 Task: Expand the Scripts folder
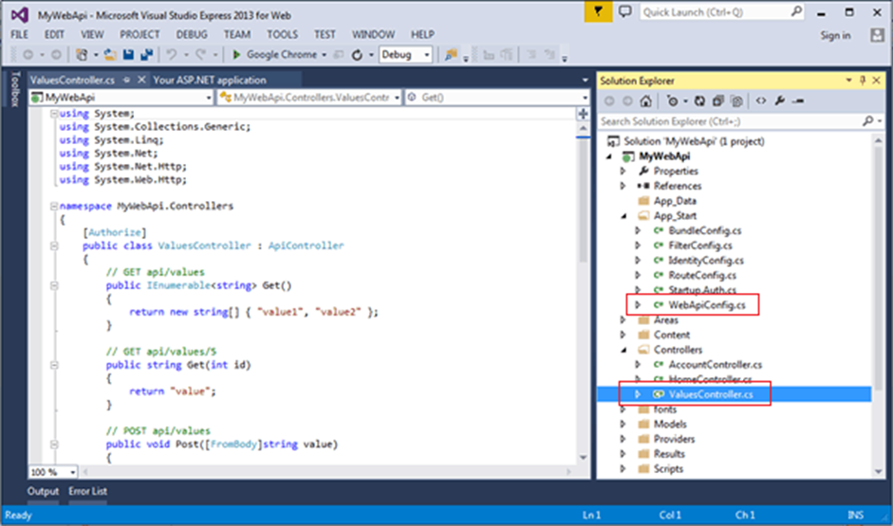click(x=623, y=468)
